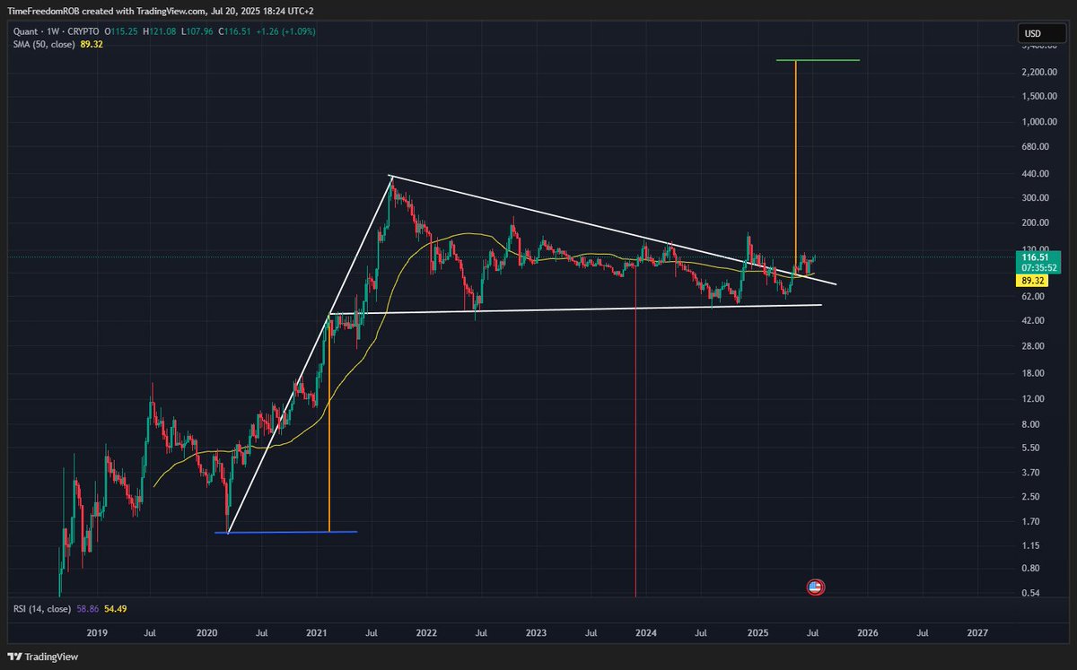
Task: Select the orange vertical projection line near 2021
Action: tap(329, 422)
